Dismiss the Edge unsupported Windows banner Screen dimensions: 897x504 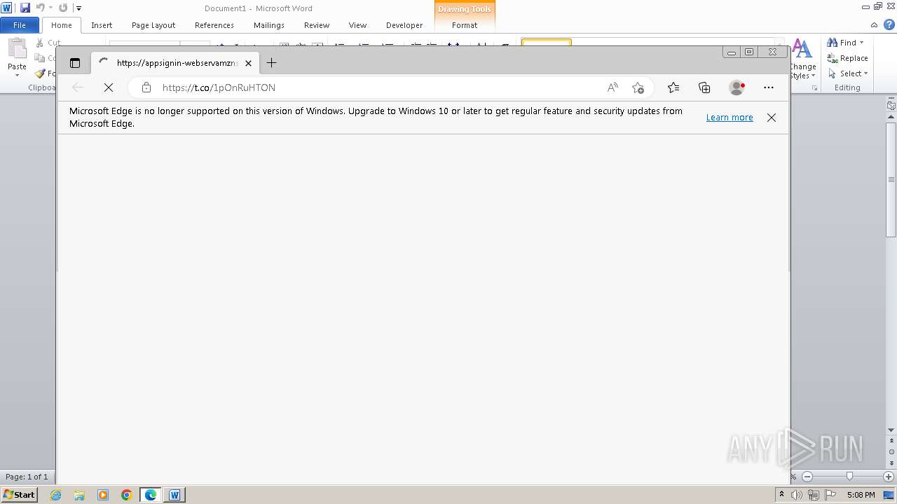pyautogui.click(x=772, y=118)
